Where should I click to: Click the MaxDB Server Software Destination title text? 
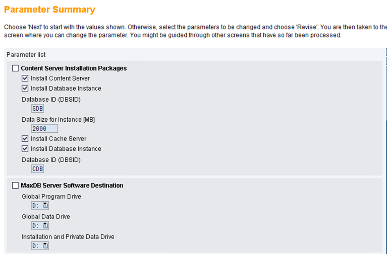72,185
